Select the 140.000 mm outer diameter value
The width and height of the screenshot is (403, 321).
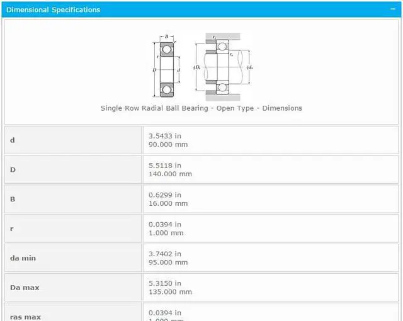coord(170,174)
